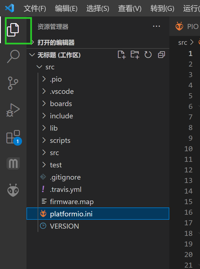Open the Extensions view icon
The width and height of the screenshot is (200, 269).
[13, 137]
